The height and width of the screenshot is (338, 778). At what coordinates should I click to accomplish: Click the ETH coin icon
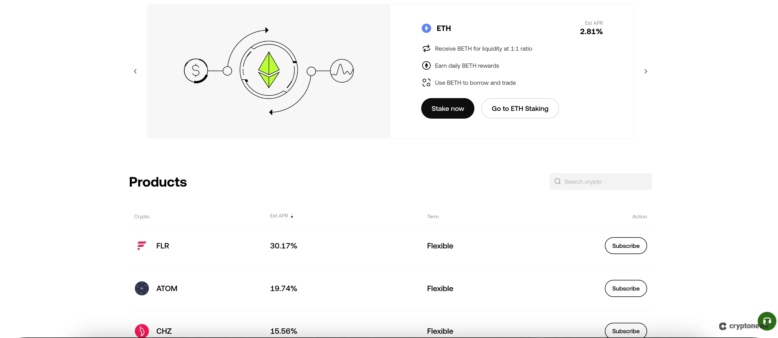[426, 28]
